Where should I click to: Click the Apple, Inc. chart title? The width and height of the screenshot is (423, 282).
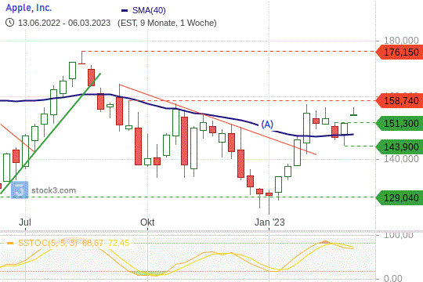tap(29, 8)
